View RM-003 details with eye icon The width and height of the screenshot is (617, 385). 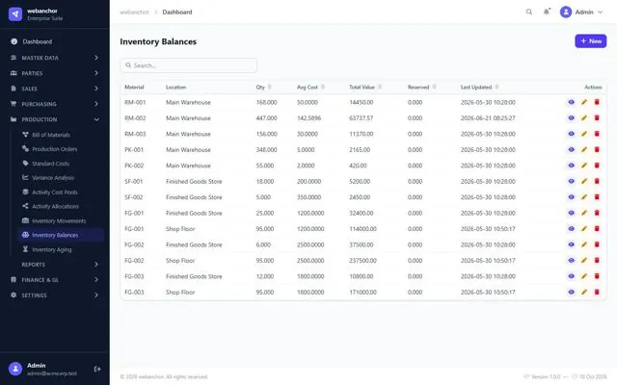click(572, 134)
